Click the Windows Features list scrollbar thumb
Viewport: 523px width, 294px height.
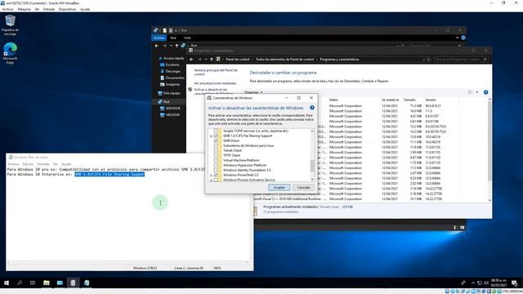click(x=312, y=166)
